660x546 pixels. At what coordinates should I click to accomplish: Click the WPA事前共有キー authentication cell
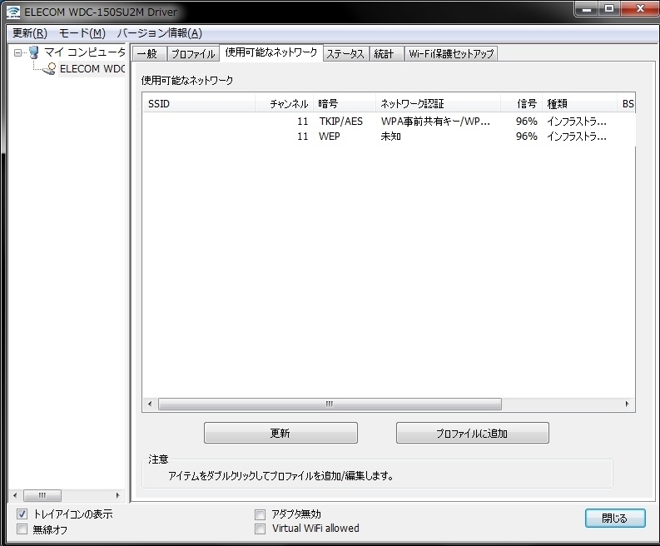[x=435, y=122]
